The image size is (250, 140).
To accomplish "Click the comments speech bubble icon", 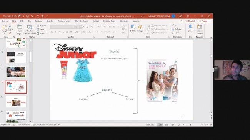I will pyautogui.click(x=180, y=21).
